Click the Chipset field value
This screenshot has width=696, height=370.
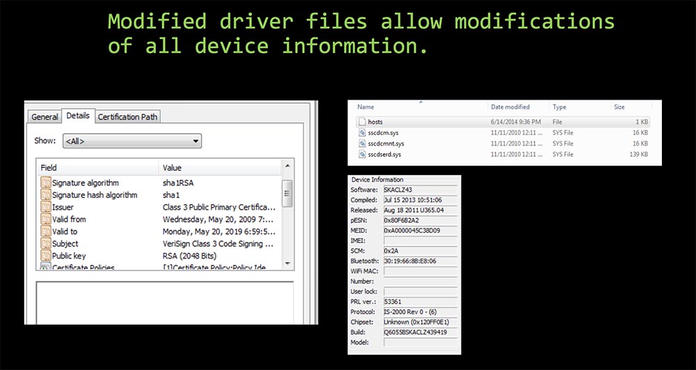tap(420, 322)
